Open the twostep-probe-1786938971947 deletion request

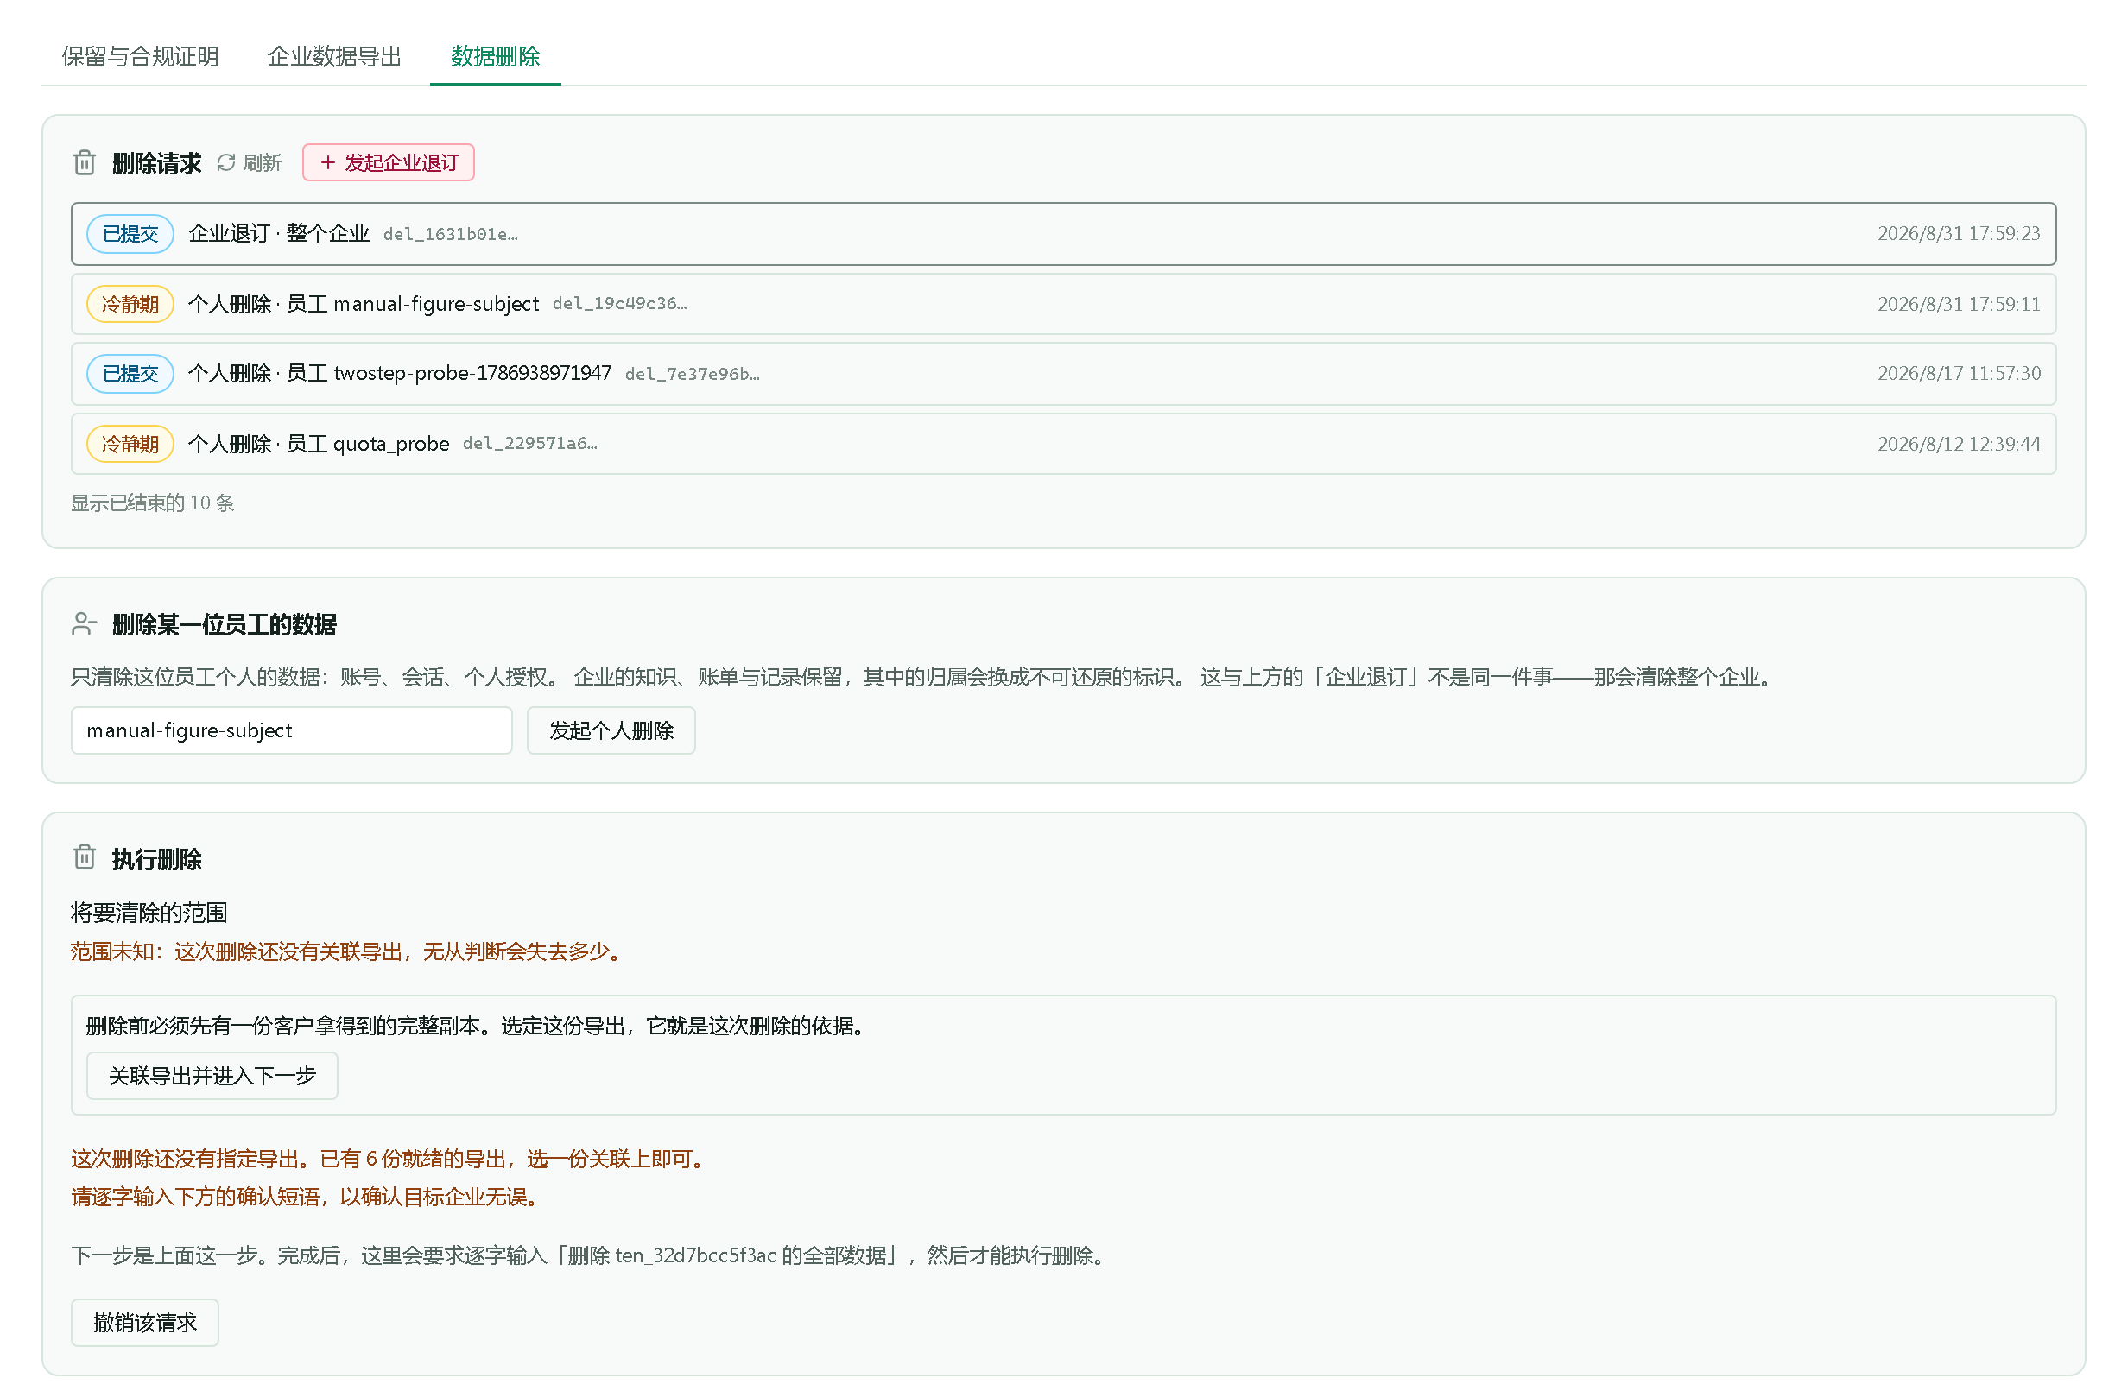(1064, 374)
